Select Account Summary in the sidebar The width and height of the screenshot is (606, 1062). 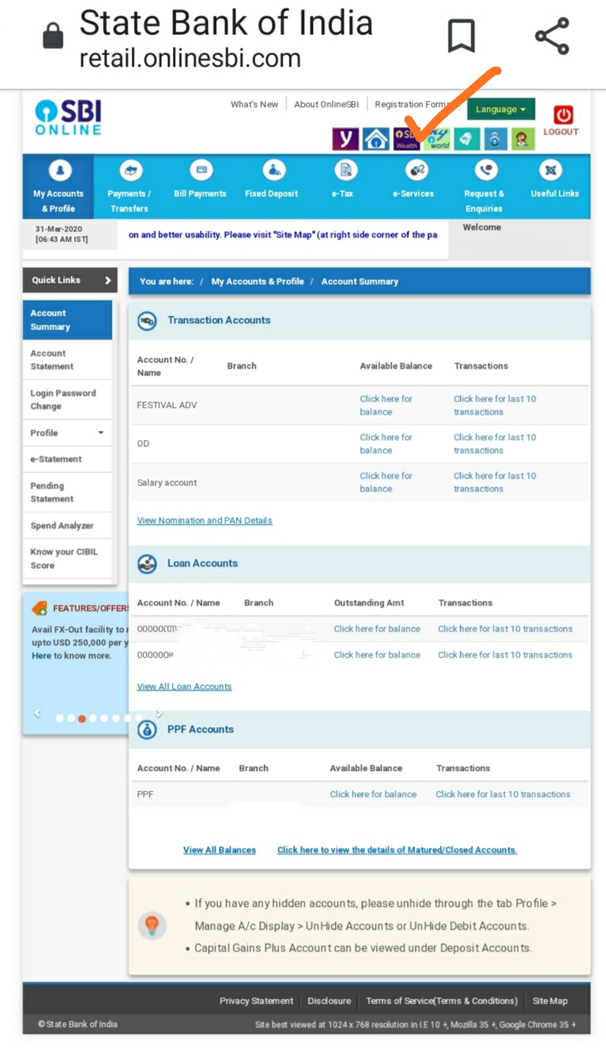pyautogui.click(x=67, y=320)
